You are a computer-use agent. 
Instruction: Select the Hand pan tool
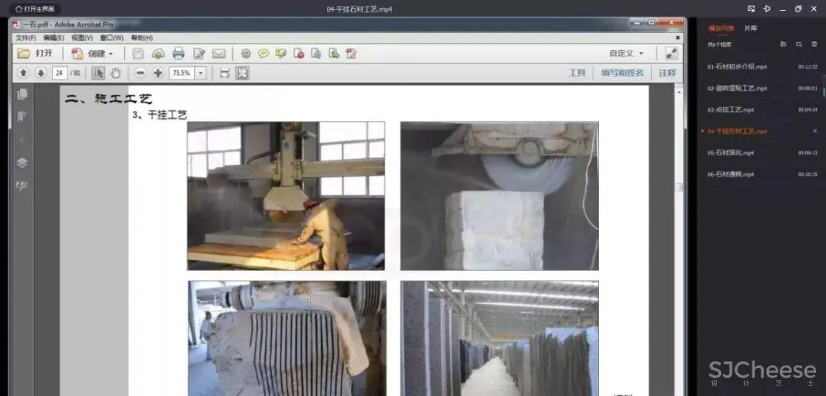tap(116, 73)
